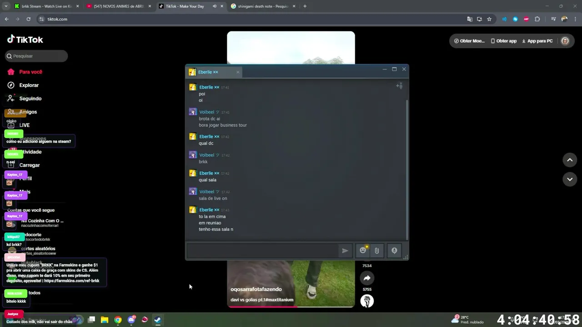582x327 pixels.
Task: Go back in the browser
Action: pyautogui.click(x=6, y=19)
